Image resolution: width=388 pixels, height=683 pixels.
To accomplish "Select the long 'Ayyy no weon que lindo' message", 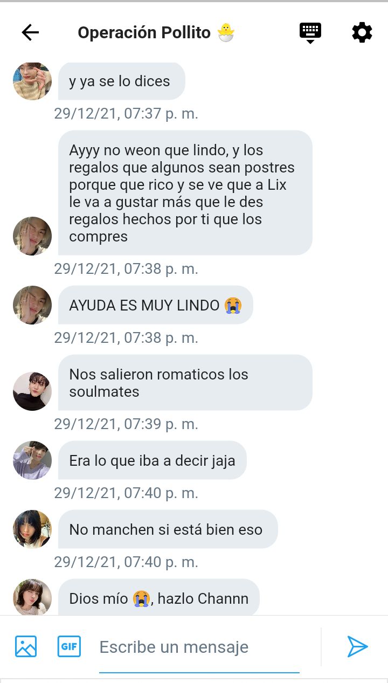I will [x=185, y=193].
